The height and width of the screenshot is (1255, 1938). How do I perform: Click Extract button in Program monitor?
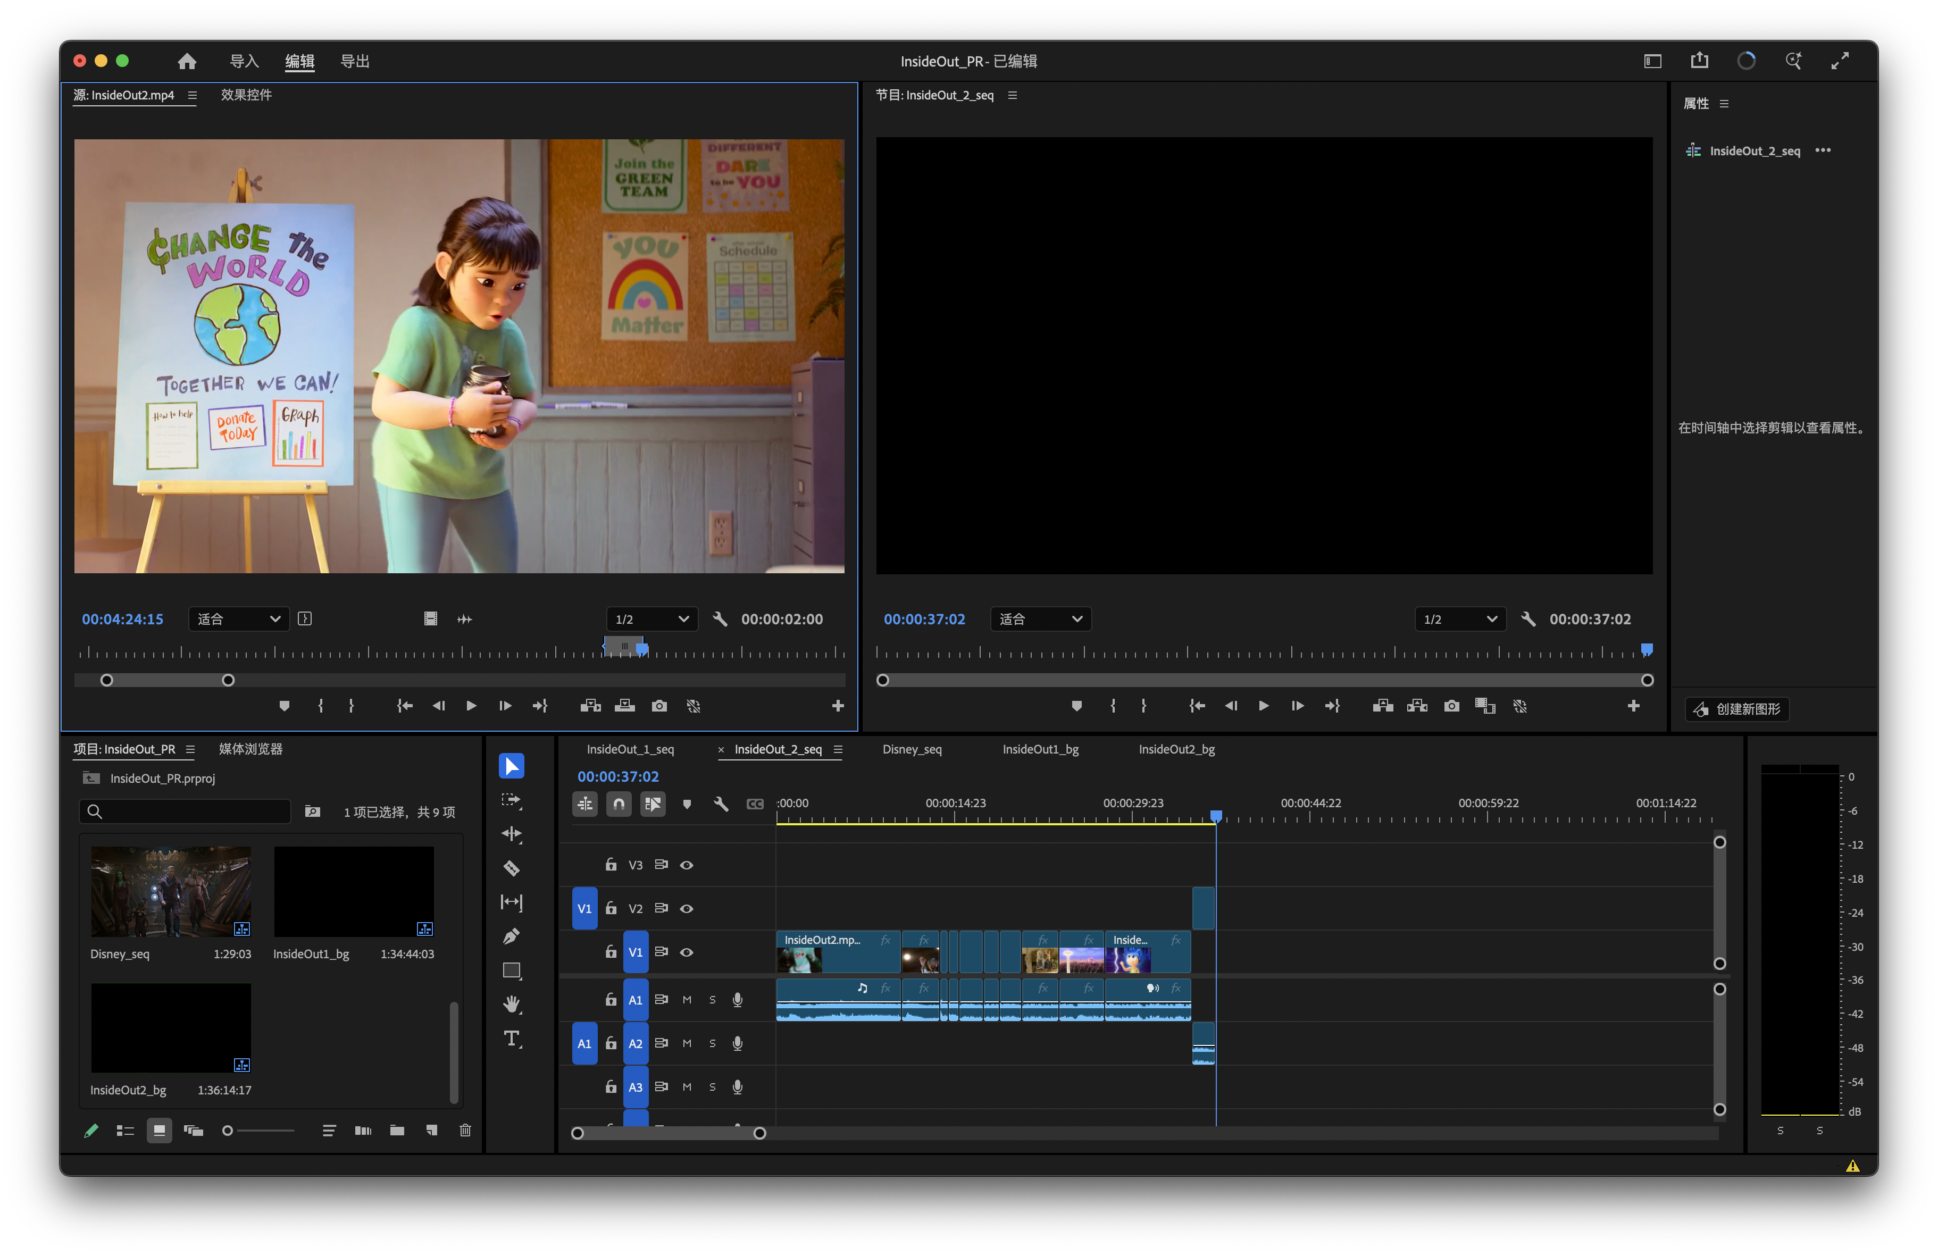point(1417,706)
